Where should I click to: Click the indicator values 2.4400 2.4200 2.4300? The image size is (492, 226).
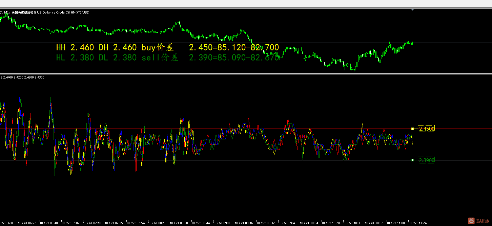23,77
